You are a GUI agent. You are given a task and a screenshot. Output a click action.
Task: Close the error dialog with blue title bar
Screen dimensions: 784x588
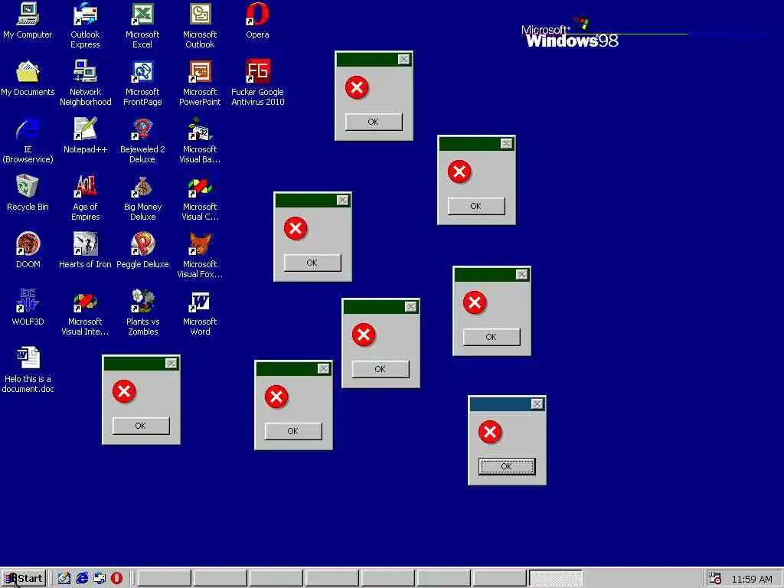coord(537,404)
